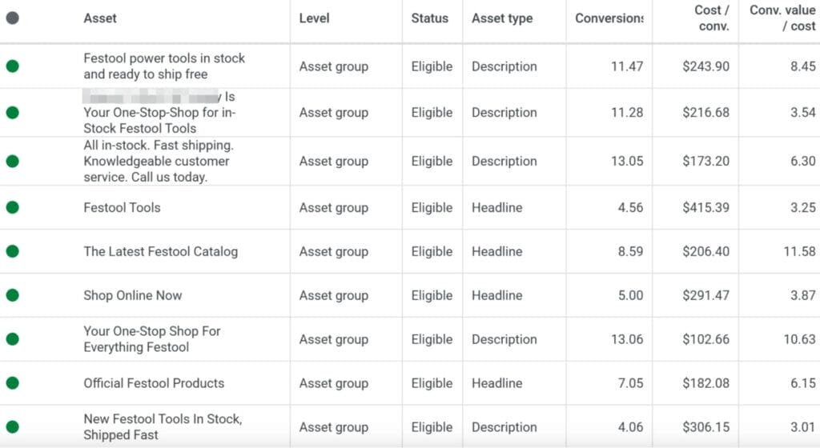Select the 'Festool Tools' headline asset
Image resolution: width=820 pixels, height=448 pixels.
[x=122, y=207]
